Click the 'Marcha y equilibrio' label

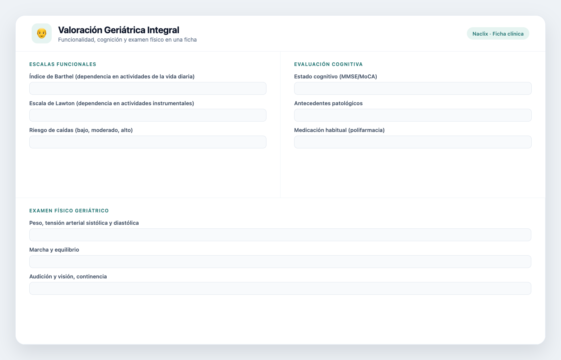54,250
